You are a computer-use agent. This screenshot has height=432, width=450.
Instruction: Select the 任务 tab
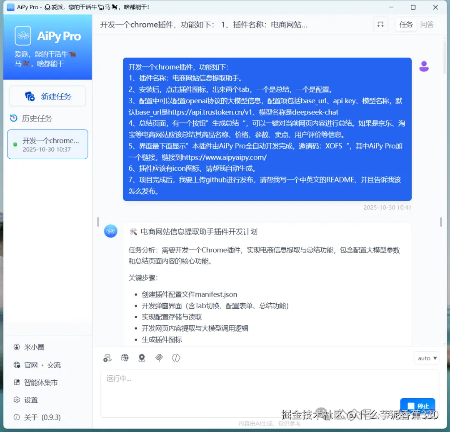click(405, 25)
